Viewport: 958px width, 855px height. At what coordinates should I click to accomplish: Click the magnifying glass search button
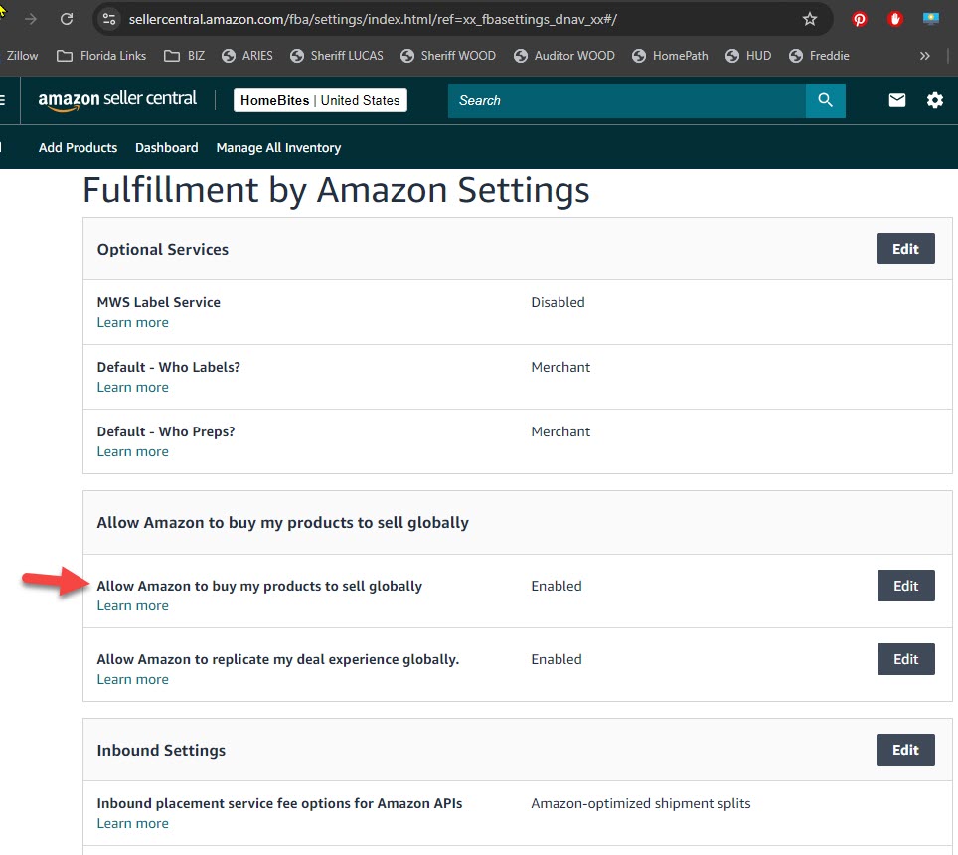[x=826, y=100]
